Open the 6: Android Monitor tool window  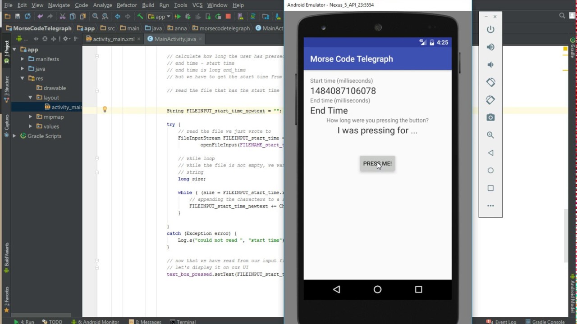95,322
